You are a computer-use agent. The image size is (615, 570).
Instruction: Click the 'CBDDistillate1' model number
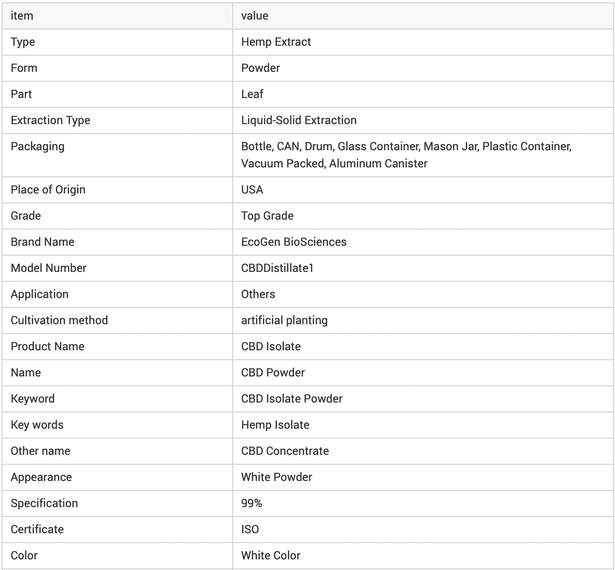point(277,268)
